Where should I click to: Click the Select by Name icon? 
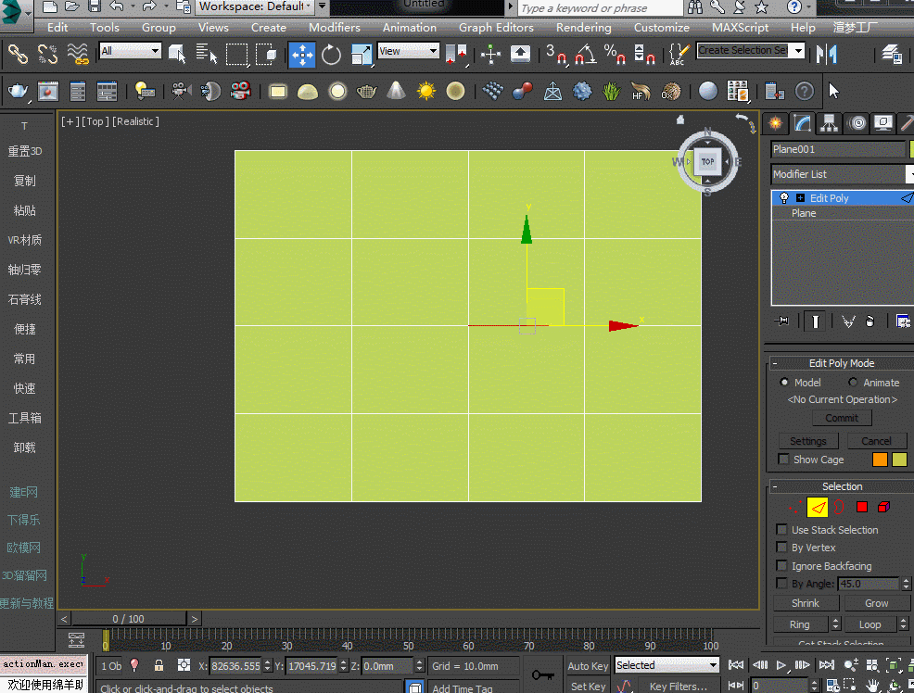click(207, 54)
